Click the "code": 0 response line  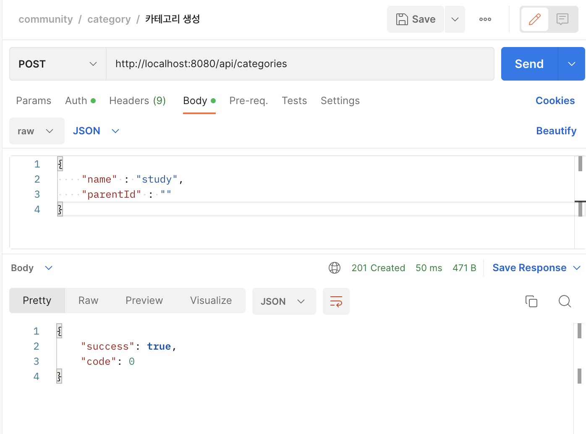point(108,362)
